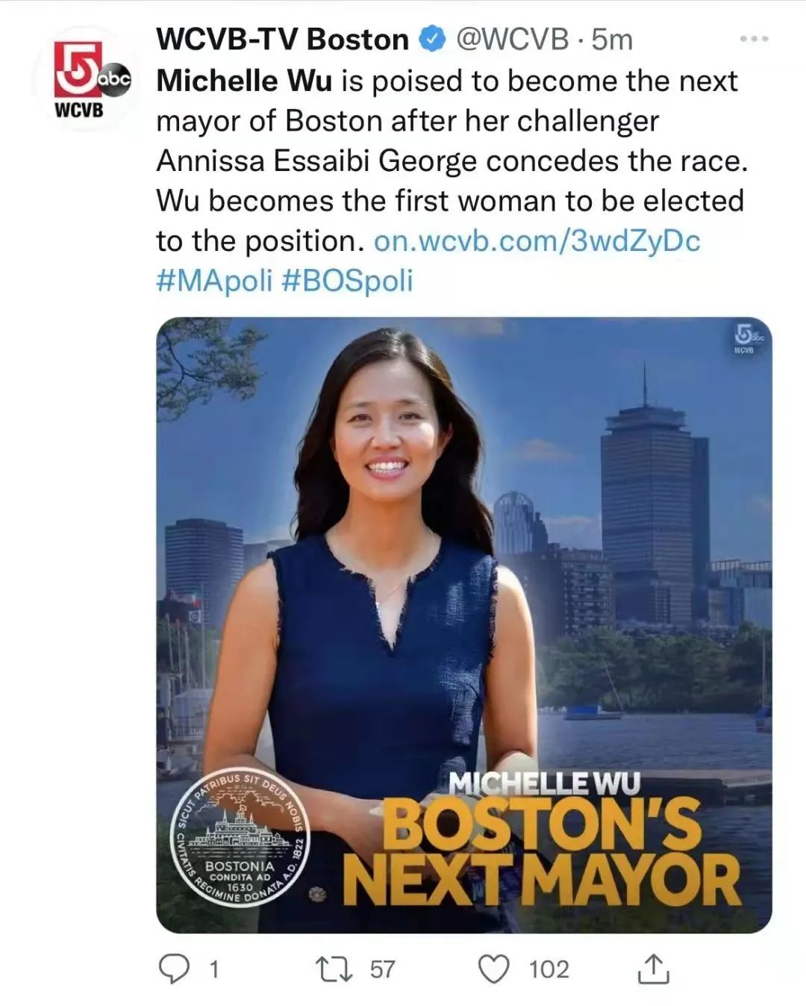Image resolution: width=806 pixels, height=1006 pixels.
Task: Open the on.wcvb.com/3wdZyDc link
Action: (537, 240)
